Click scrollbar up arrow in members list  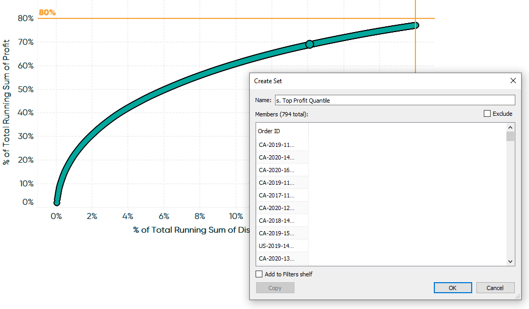tap(510, 127)
